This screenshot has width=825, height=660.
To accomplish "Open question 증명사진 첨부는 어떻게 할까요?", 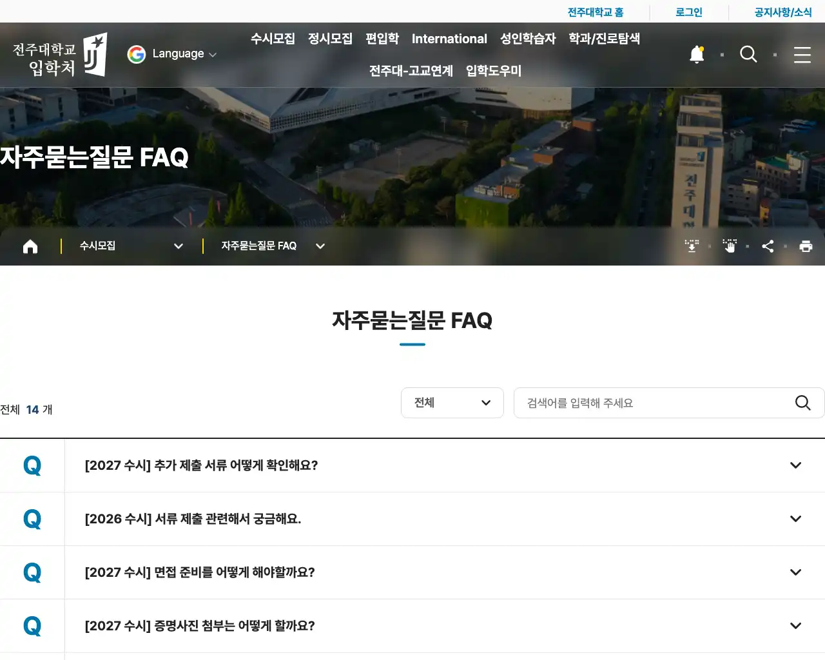I will tap(200, 626).
